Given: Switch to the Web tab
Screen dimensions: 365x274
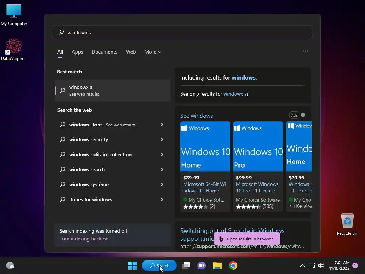Looking at the screenshot, I should pos(131,52).
